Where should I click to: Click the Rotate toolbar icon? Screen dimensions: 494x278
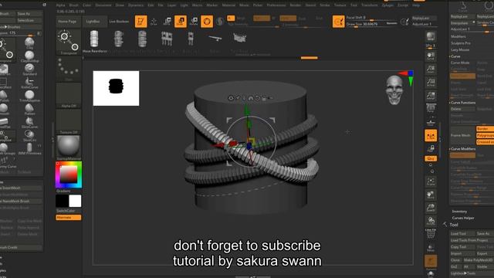pos(194,22)
